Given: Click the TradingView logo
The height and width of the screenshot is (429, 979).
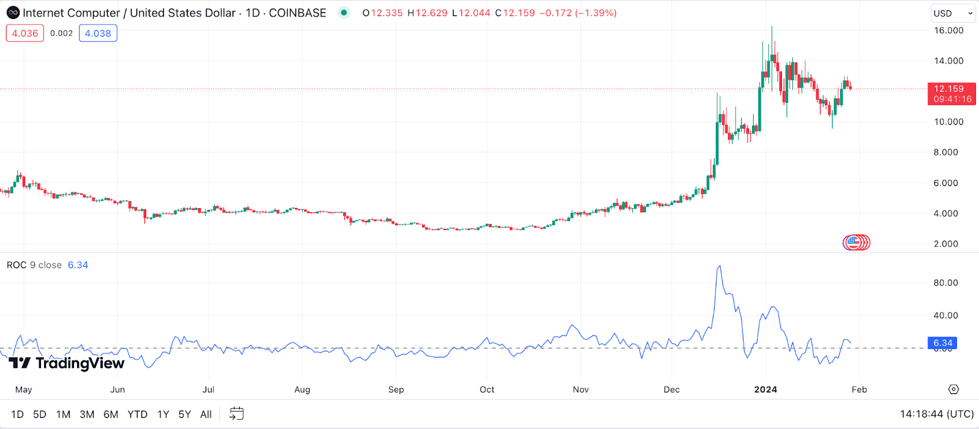Looking at the screenshot, I should click(x=67, y=363).
